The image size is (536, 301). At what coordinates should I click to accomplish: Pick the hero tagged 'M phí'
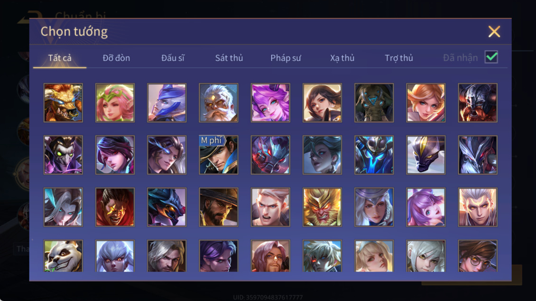(x=219, y=155)
